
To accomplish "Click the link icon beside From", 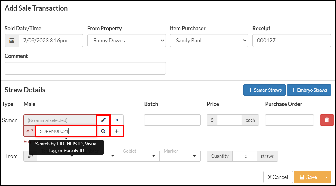I will [x=30, y=156].
